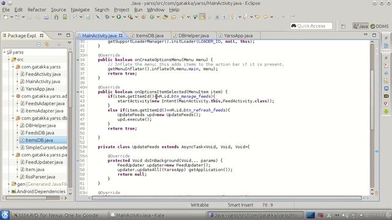Screen dimensions: 392x220
Task: Open the Project menu
Action: coord(121,10)
